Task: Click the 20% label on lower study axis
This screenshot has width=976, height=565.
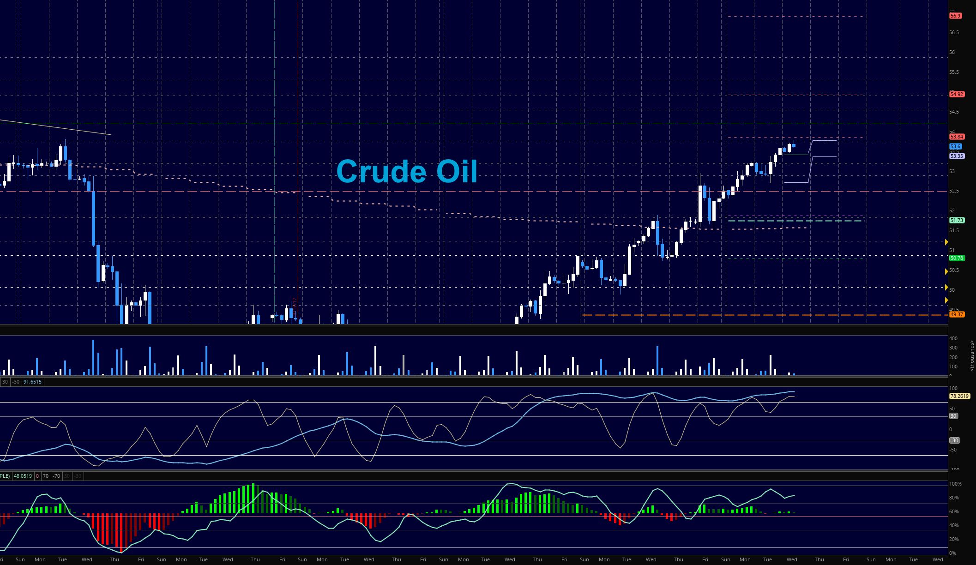Action: (x=954, y=539)
